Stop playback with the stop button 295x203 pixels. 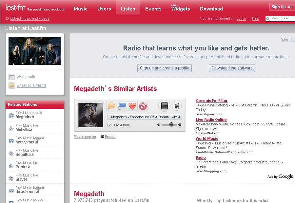165,106
